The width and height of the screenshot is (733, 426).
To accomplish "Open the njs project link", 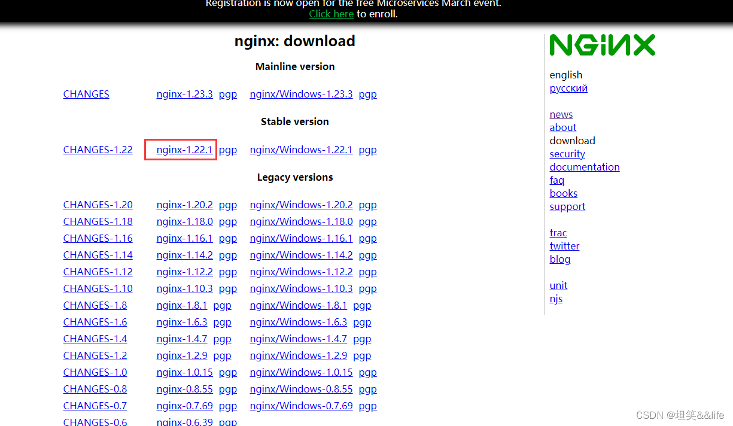I will click(x=556, y=299).
